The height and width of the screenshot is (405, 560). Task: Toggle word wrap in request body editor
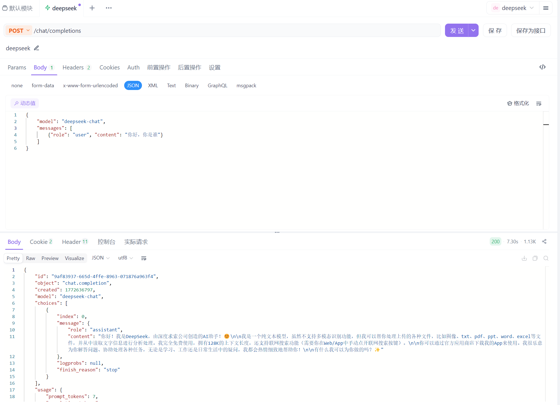[x=539, y=103]
